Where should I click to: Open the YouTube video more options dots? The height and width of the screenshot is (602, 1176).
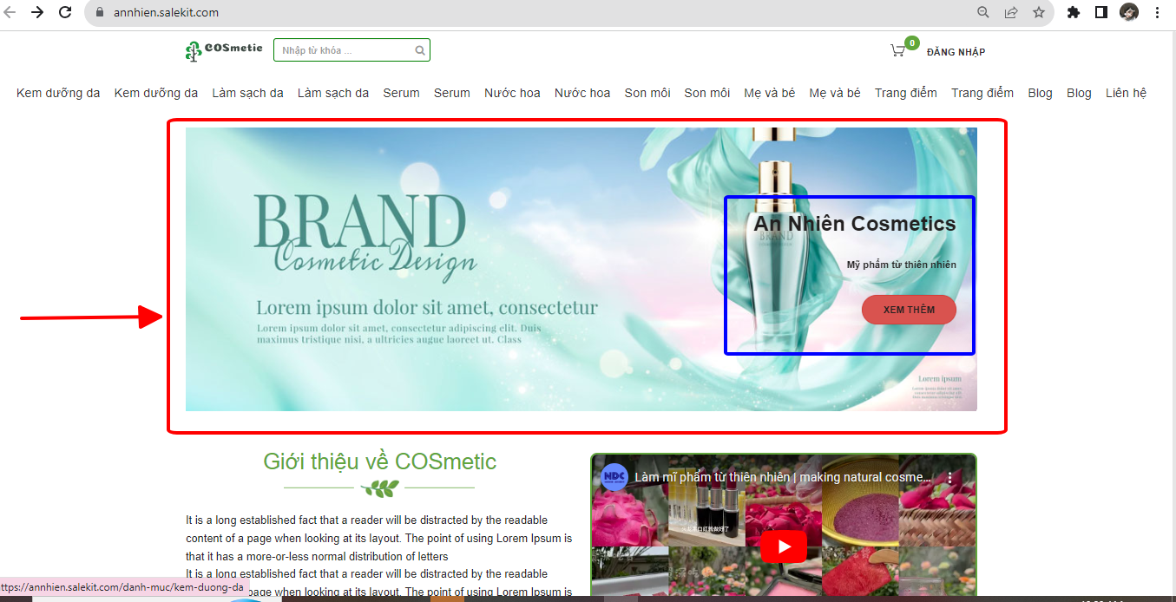pos(949,478)
